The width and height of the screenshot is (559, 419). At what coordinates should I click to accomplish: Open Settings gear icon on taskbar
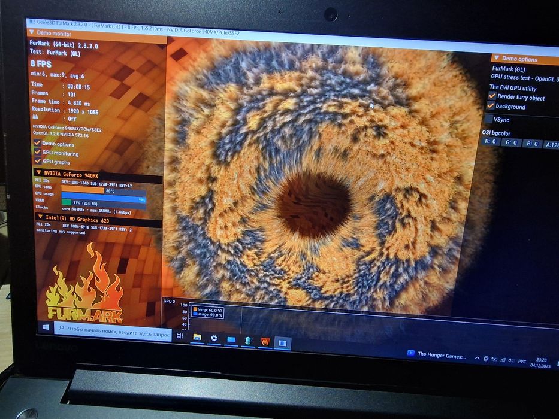coord(214,338)
